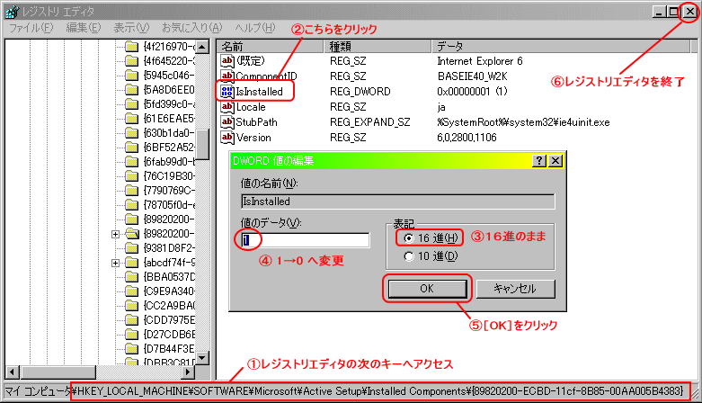Click the 値のデータ input field

[306, 240]
